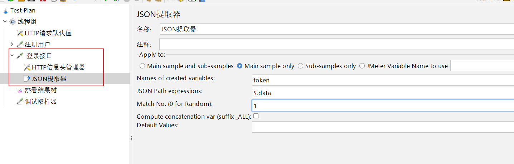The image size is (514, 164).
Task: Collapse the 线程组 tree node
Action: pyautogui.click(x=5, y=22)
